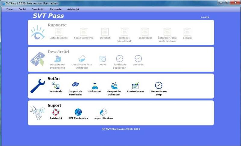Open the Concedii clock icon
The width and height of the screenshot is (241, 146).
pyautogui.click(x=138, y=59)
